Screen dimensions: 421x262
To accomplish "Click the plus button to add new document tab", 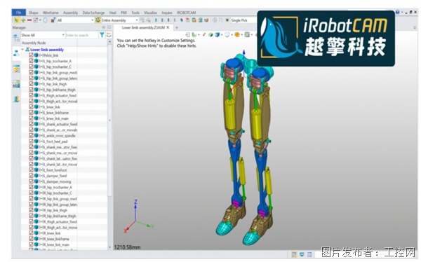I will point(177,27).
